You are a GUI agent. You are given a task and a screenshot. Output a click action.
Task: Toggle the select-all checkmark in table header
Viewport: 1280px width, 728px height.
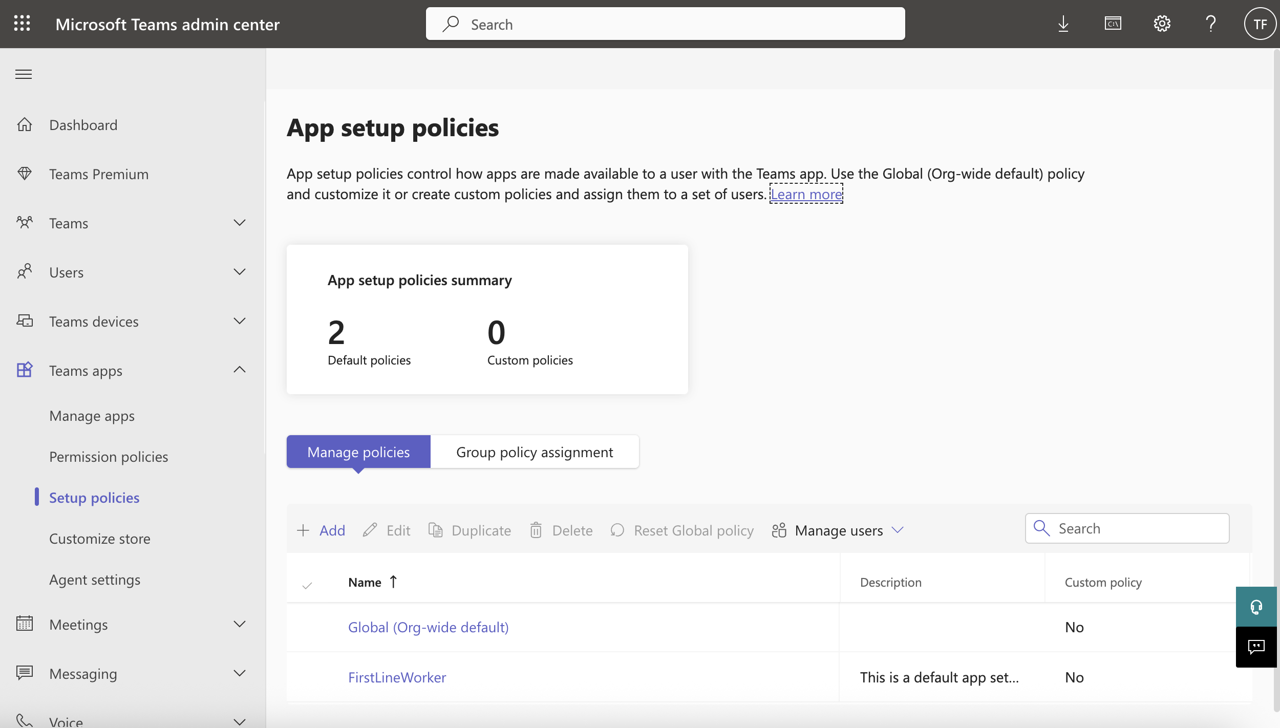(307, 584)
